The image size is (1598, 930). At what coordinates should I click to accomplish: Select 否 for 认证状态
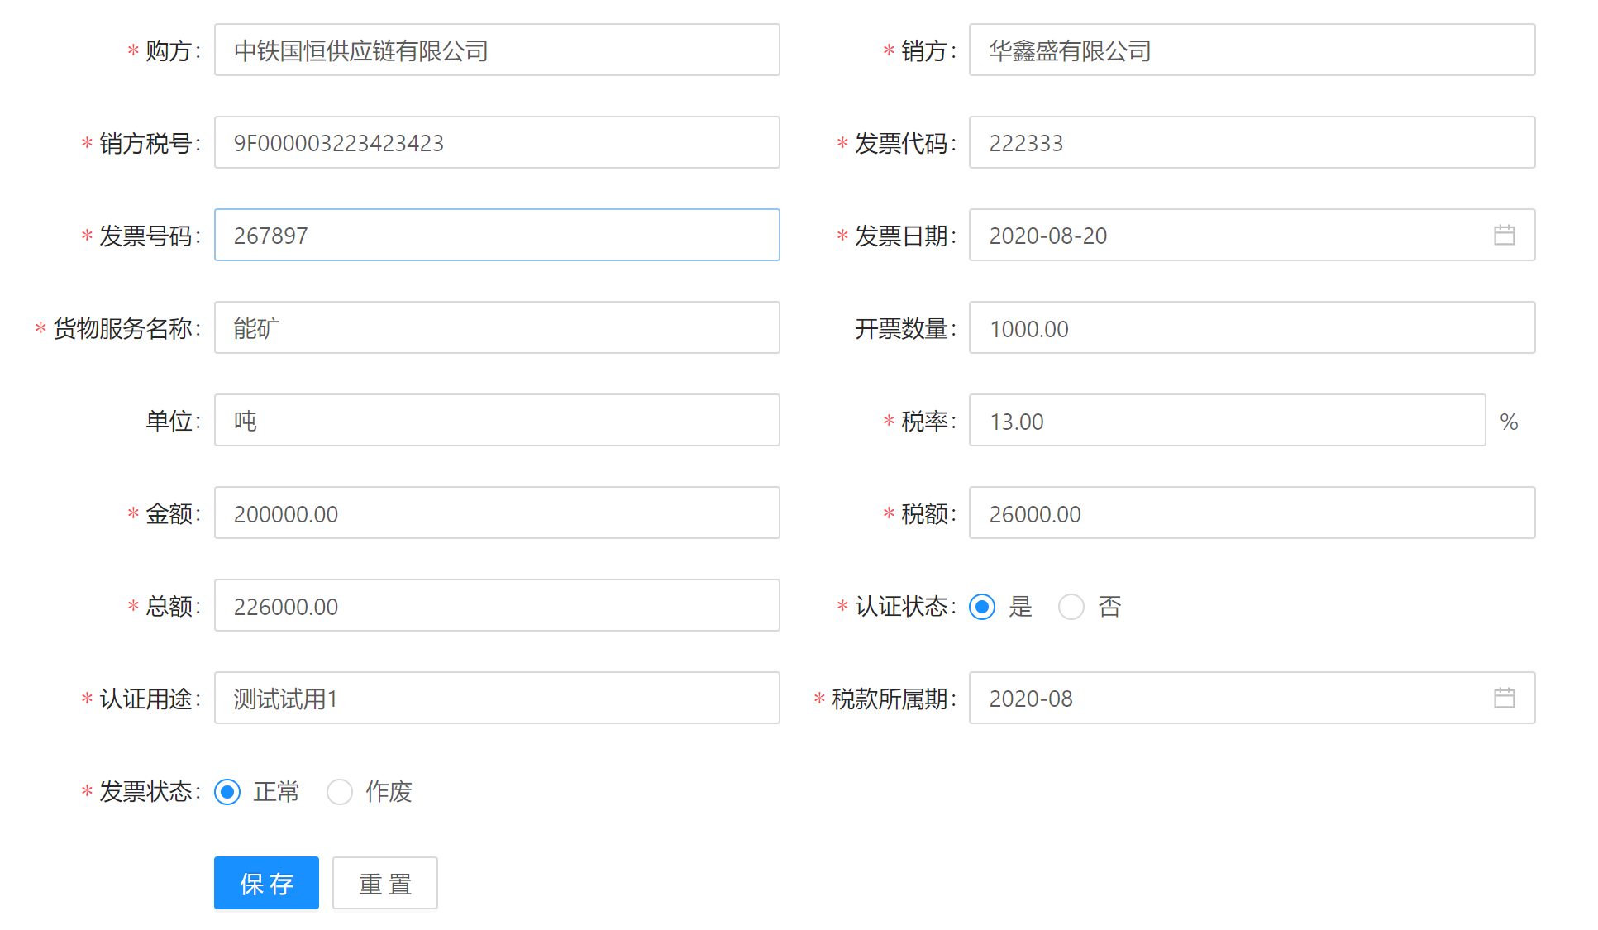(1071, 607)
